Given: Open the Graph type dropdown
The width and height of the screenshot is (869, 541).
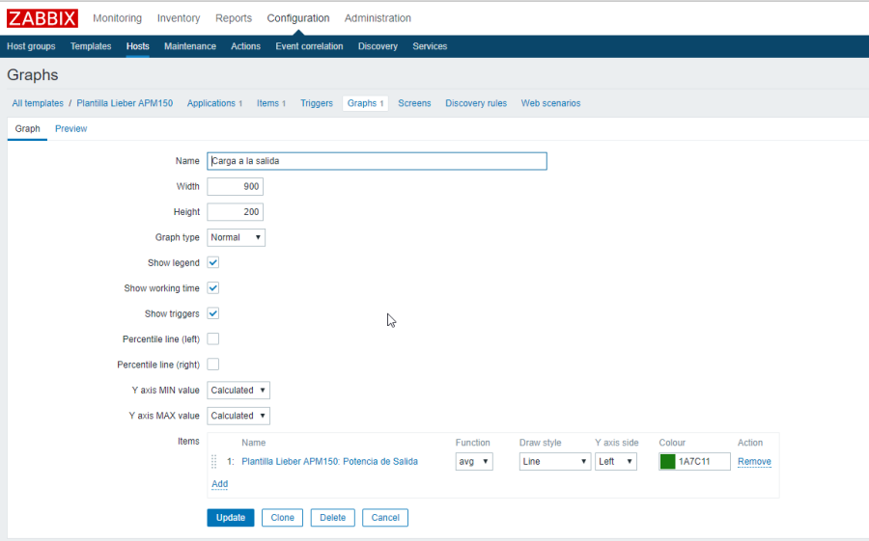Looking at the screenshot, I should click(236, 237).
